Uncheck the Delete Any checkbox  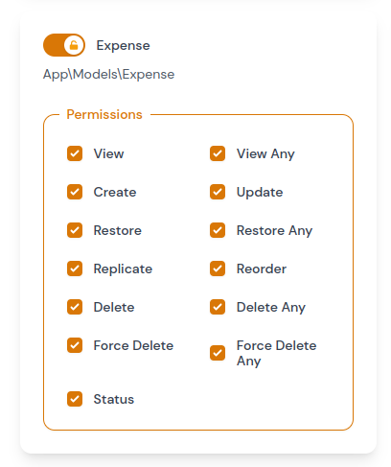point(218,307)
